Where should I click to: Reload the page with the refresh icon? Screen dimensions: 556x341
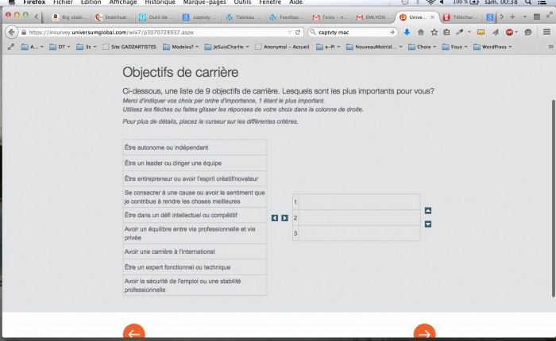[x=298, y=33]
